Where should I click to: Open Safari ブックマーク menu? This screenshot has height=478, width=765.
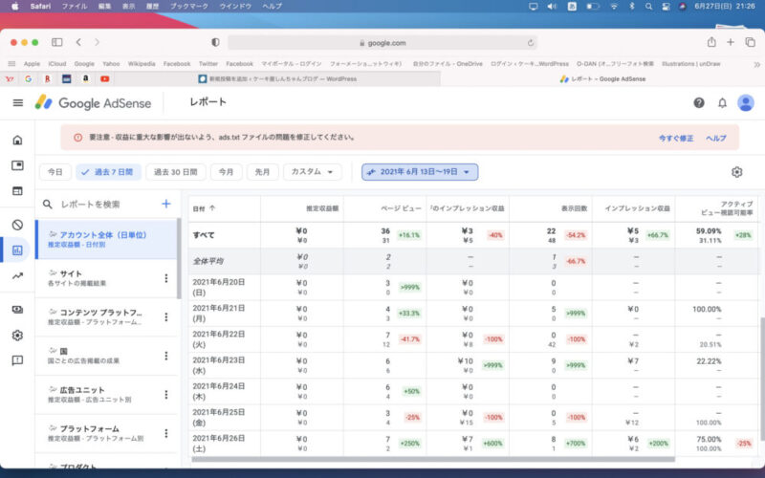(x=188, y=7)
